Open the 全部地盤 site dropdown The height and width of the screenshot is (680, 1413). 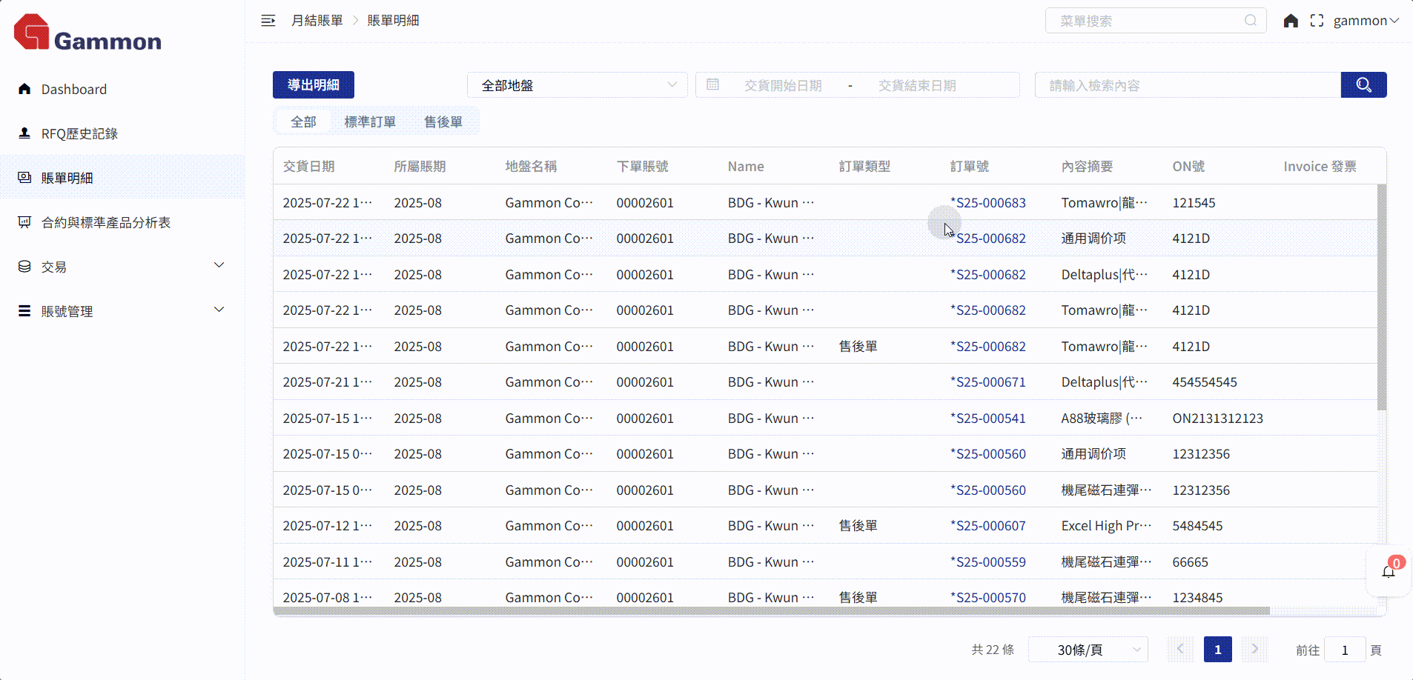click(x=578, y=85)
